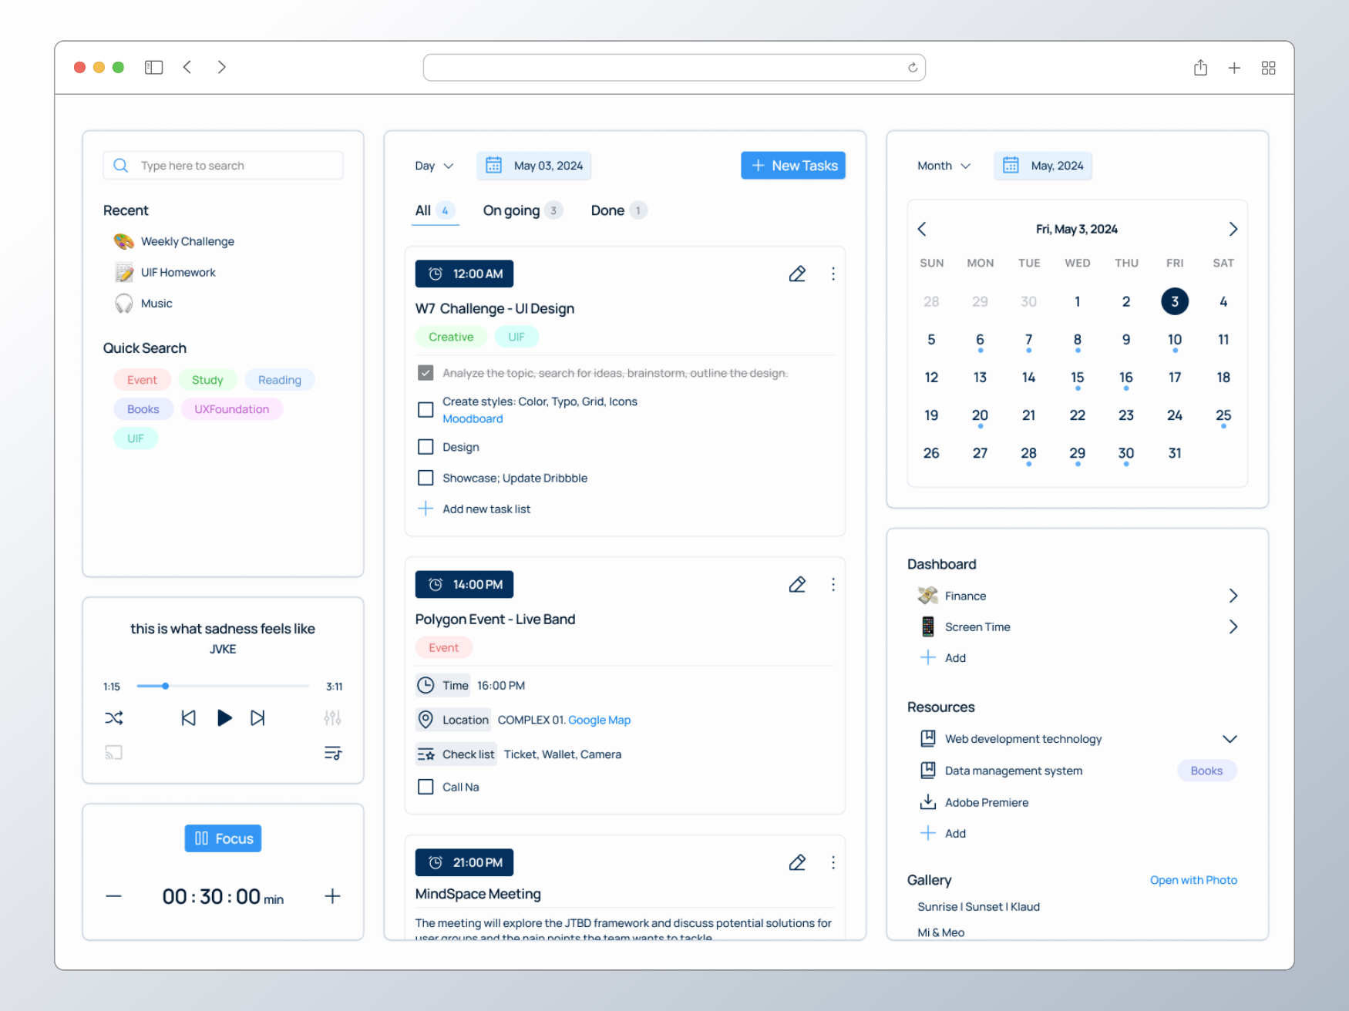Open the Month view dropdown
1349x1011 pixels.
tap(942, 165)
